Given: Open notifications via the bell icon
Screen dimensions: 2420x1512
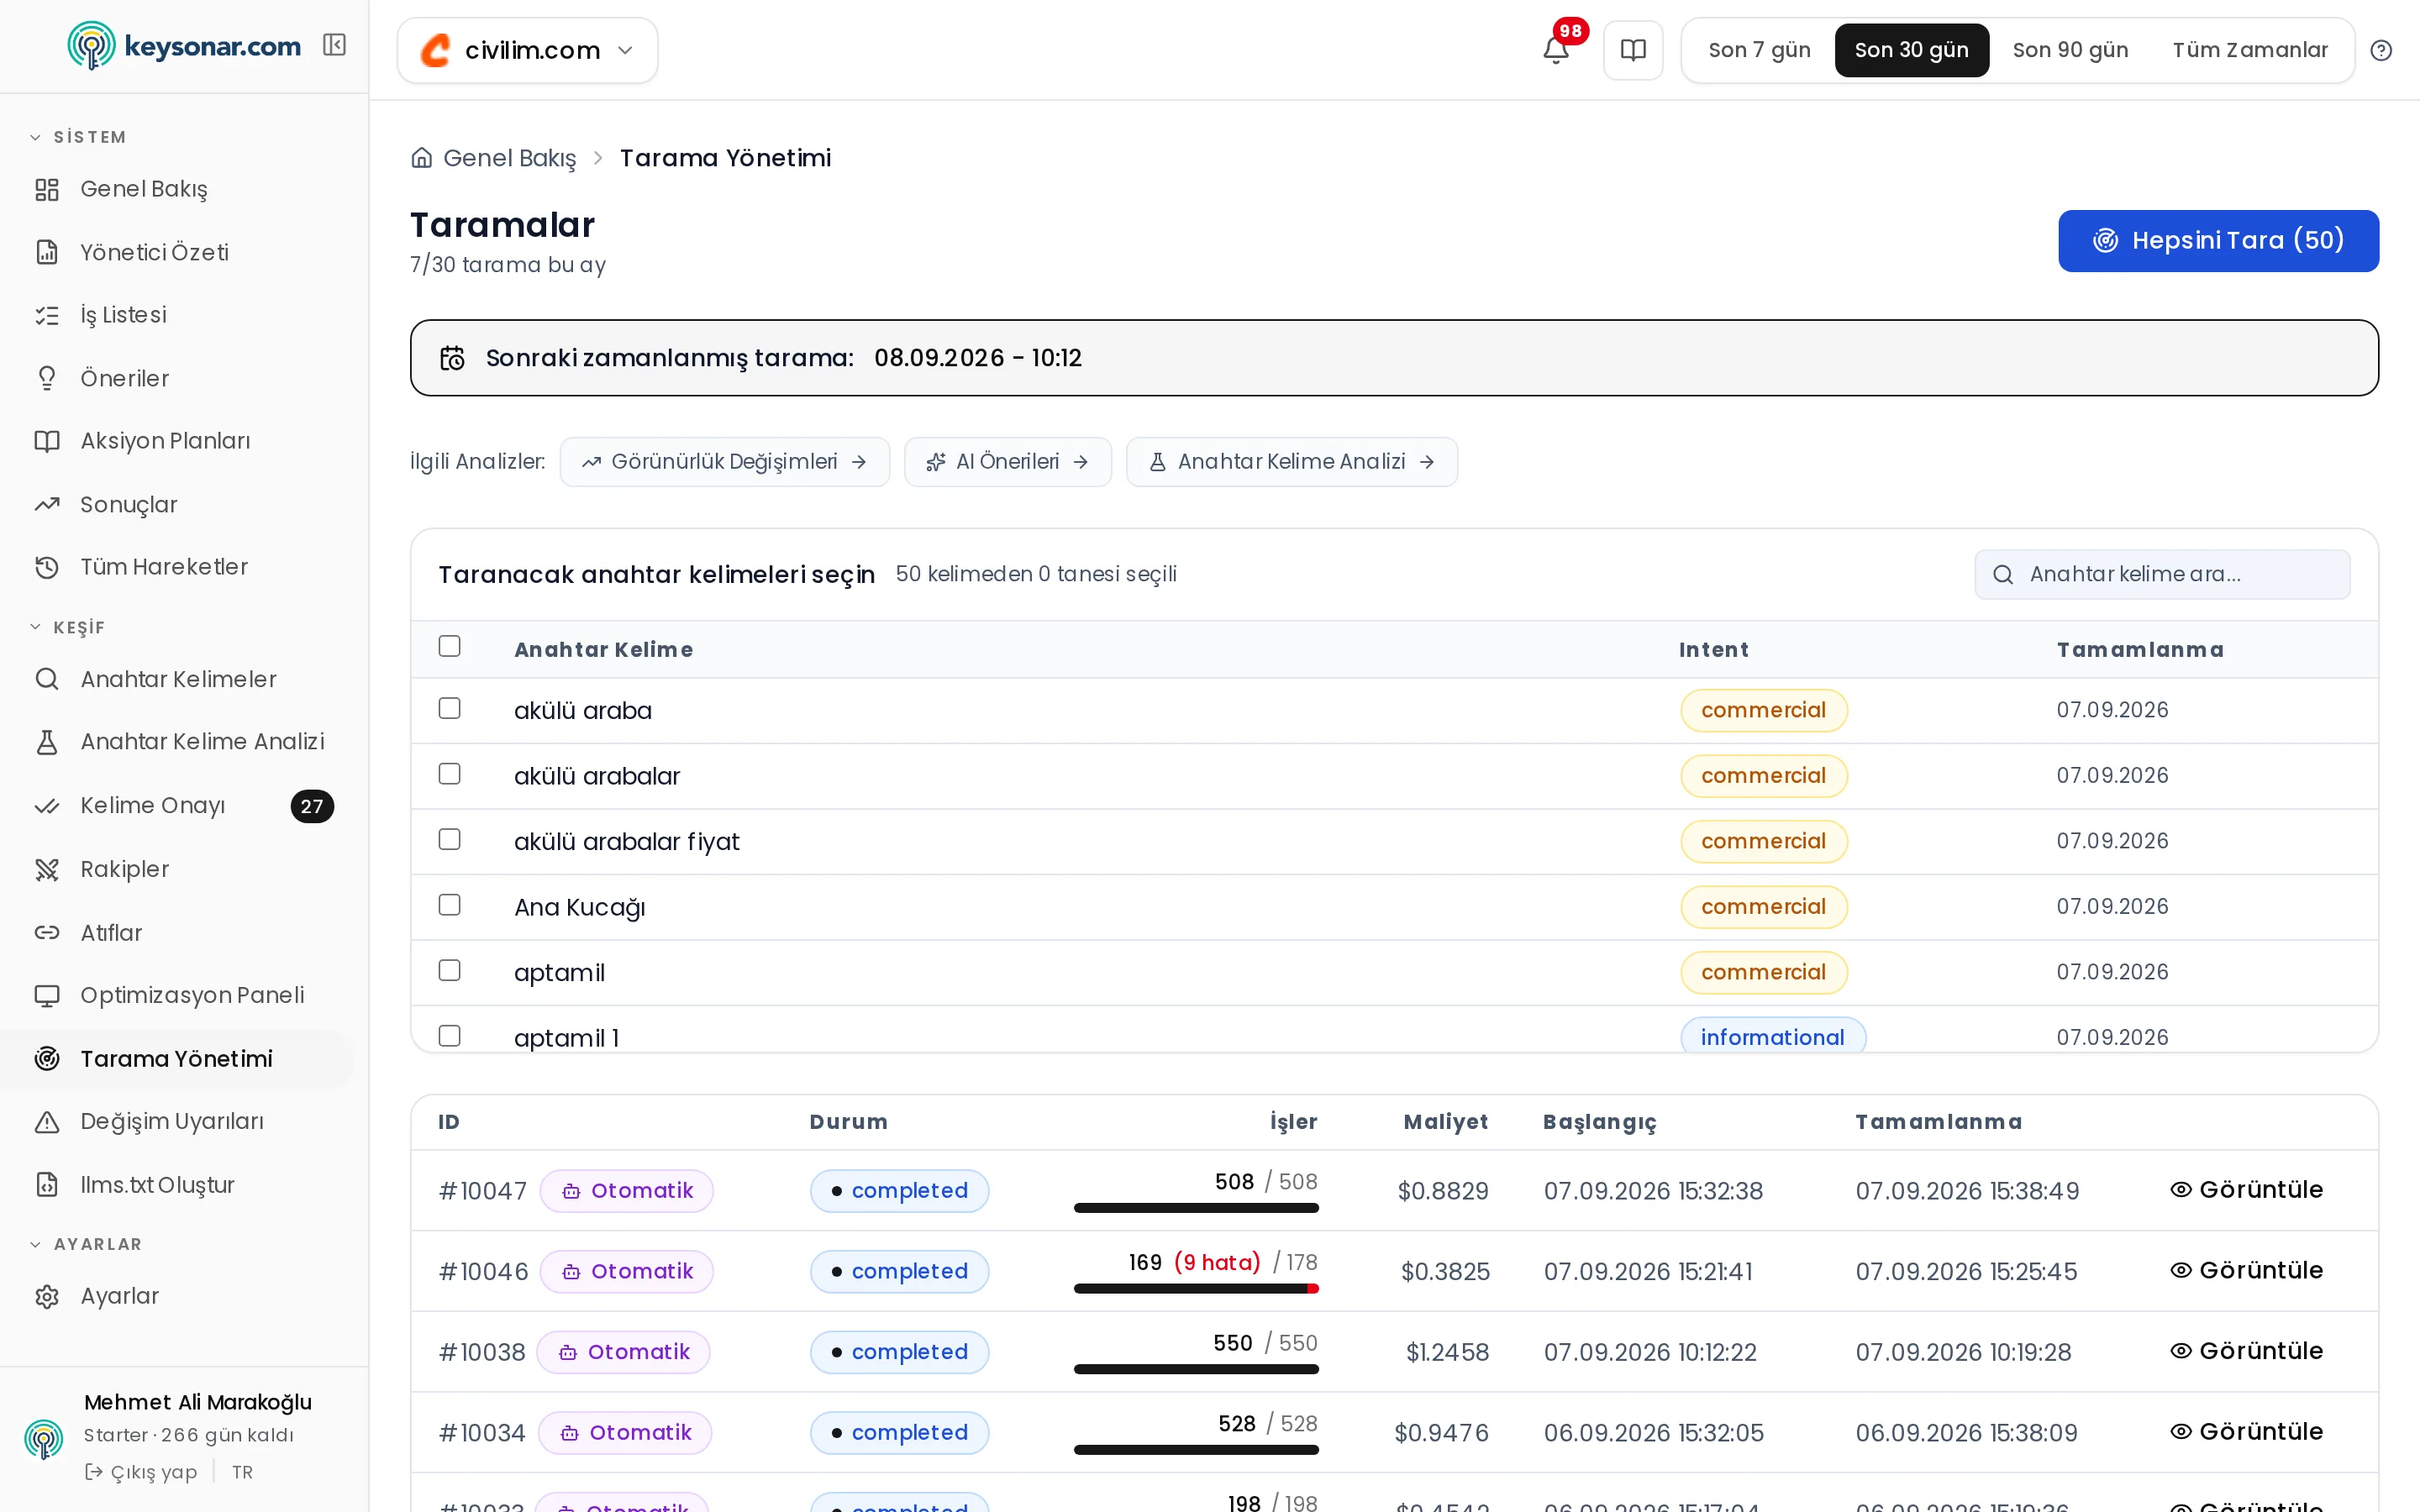Looking at the screenshot, I should coord(1555,50).
